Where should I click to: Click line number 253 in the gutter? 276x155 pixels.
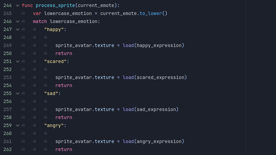pyautogui.click(x=8, y=77)
